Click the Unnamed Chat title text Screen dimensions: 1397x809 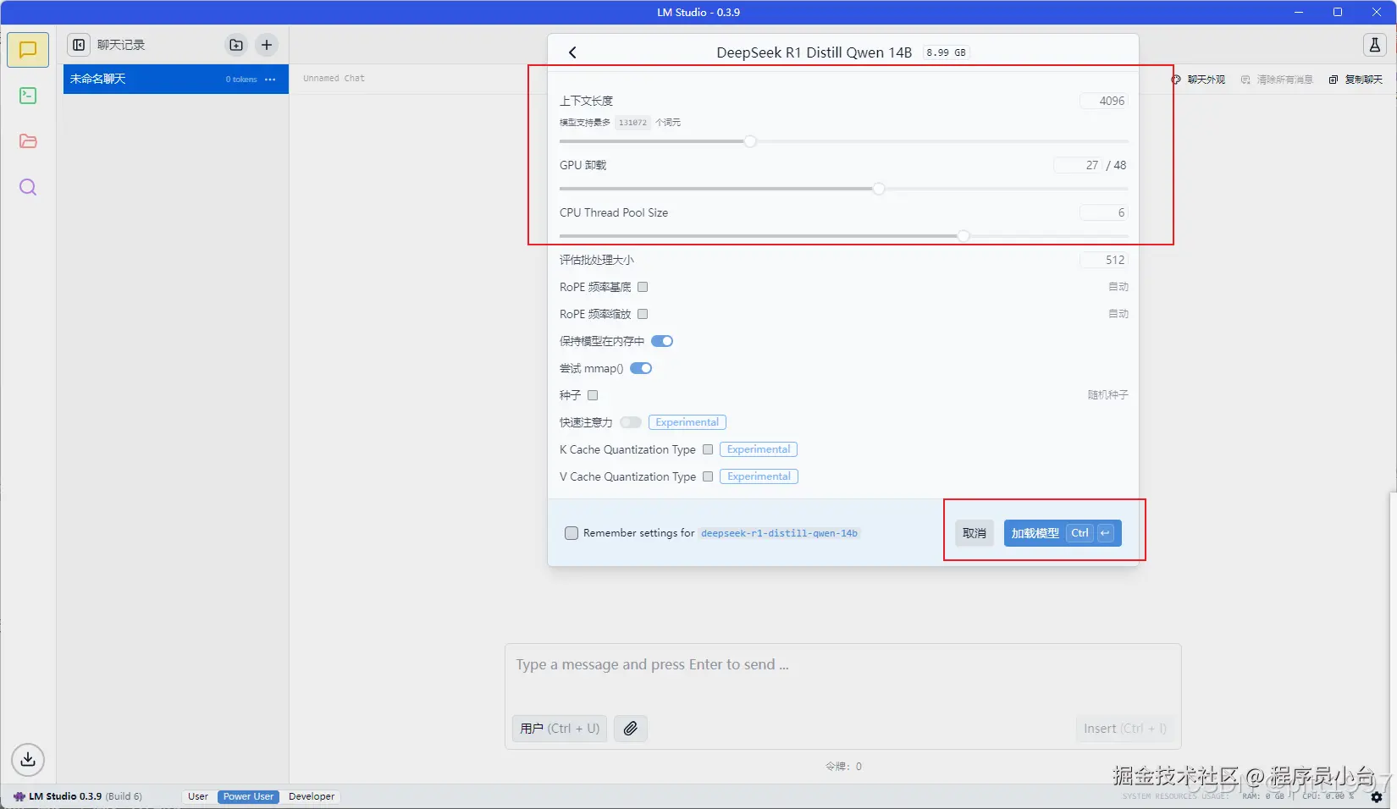coord(334,78)
